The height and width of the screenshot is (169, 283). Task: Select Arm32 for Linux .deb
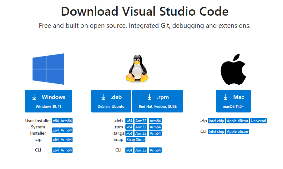141,121
